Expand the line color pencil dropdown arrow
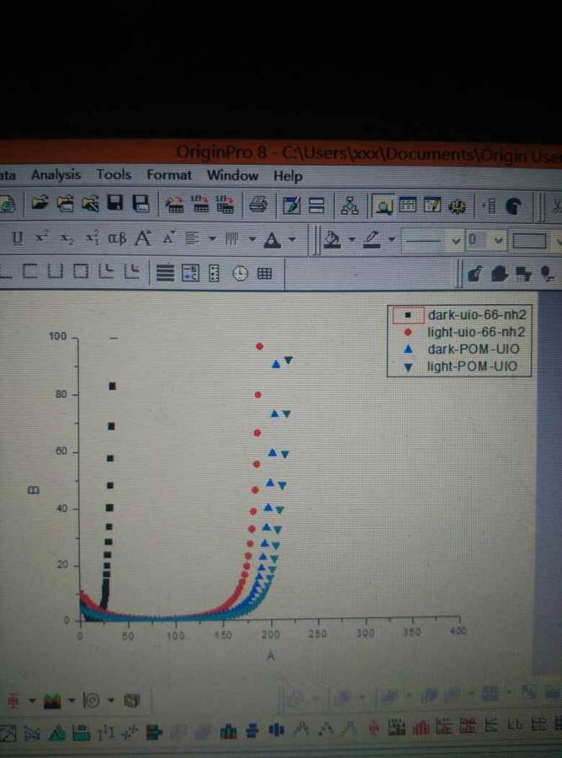This screenshot has width=562, height=758. pyautogui.click(x=391, y=240)
